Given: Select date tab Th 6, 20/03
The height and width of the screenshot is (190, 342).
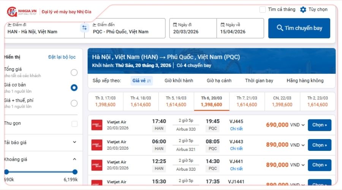Looking at the screenshot, I should (x=212, y=101).
